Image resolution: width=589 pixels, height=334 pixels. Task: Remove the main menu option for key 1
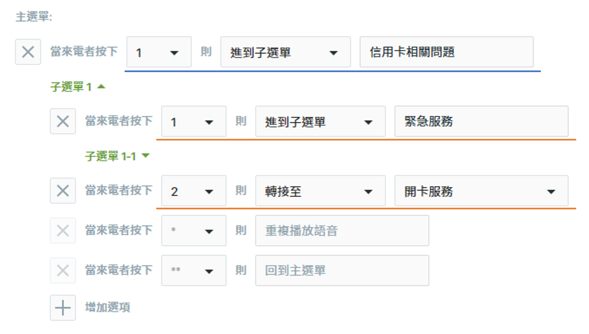pyautogui.click(x=28, y=52)
